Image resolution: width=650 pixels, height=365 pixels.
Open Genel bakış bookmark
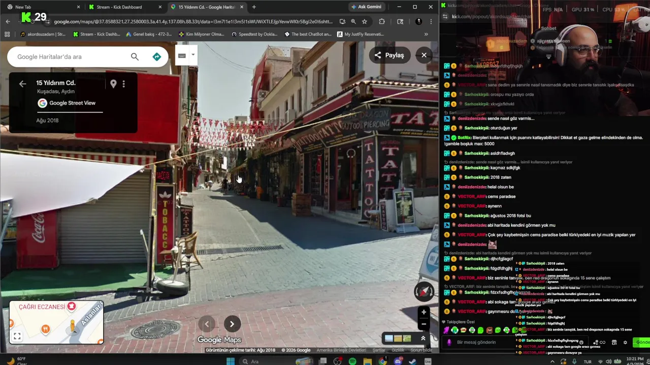148,34
